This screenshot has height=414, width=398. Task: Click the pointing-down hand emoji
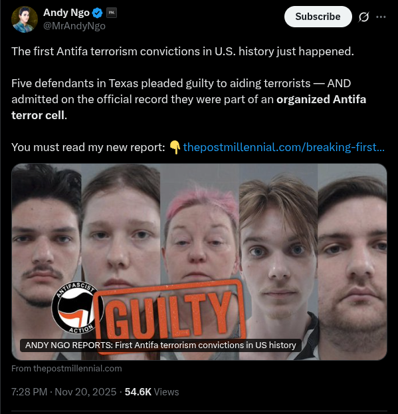click(175, 147)
